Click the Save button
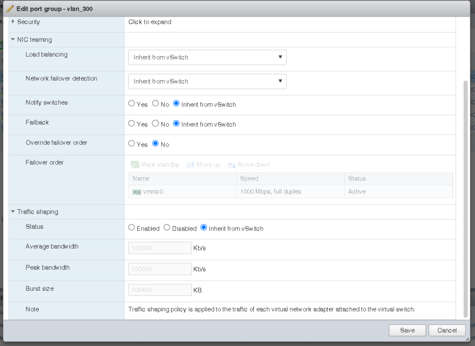Image resolution: width=475 pixels, height=346 pixels. point(407,330)
